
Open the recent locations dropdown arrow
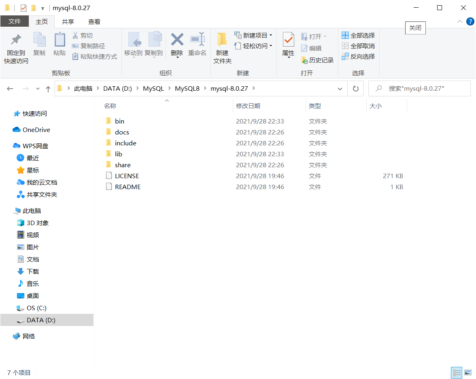38,89
